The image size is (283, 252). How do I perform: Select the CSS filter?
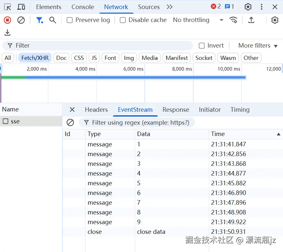pos(79,58)
